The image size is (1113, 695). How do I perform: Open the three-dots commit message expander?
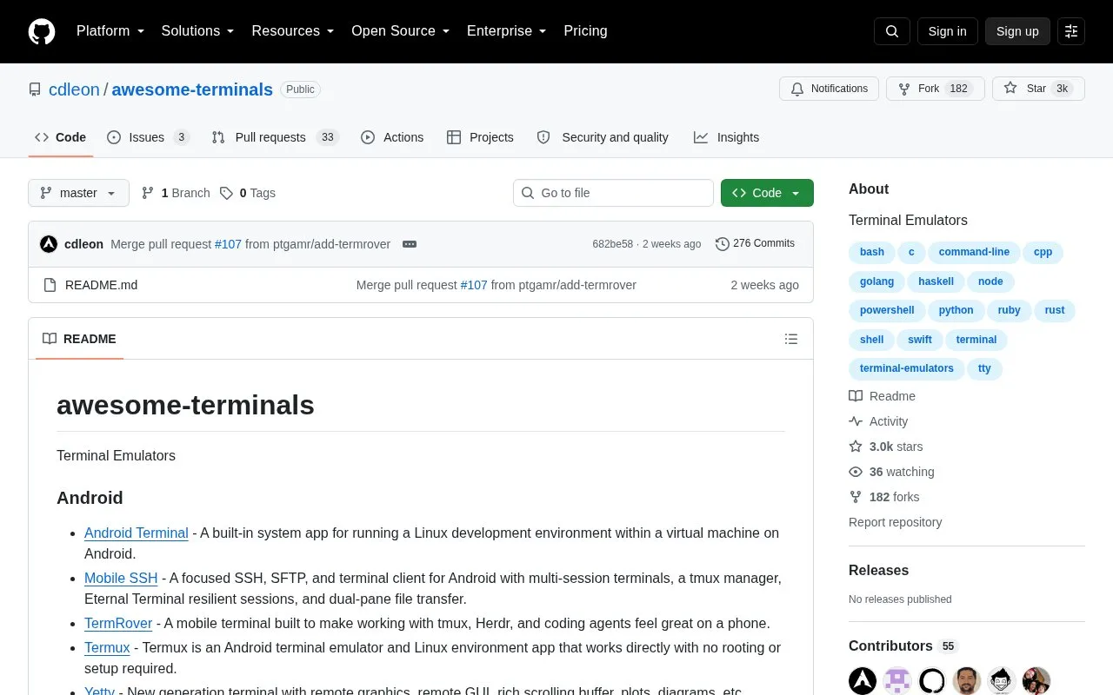click(410, 244)
